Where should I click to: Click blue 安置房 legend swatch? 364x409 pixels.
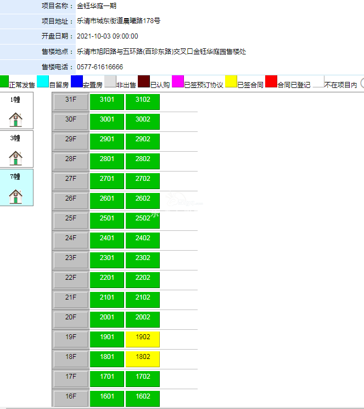point(77,81)
